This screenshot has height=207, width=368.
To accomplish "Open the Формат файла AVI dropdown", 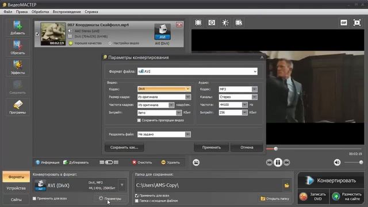I will point(197,71).
